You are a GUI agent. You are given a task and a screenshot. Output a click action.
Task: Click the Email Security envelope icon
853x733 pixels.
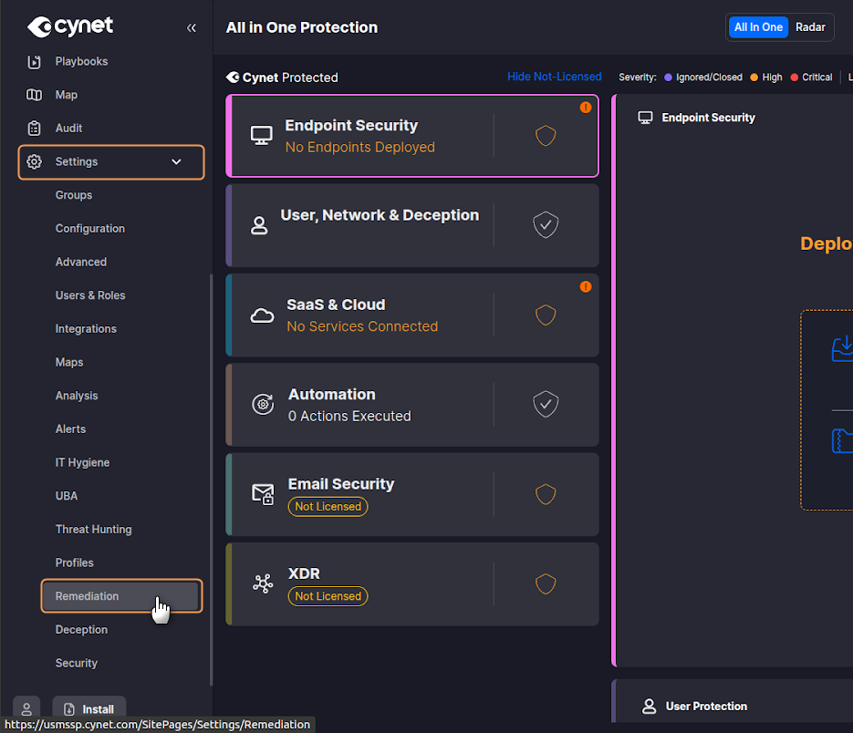coord(263,494)
